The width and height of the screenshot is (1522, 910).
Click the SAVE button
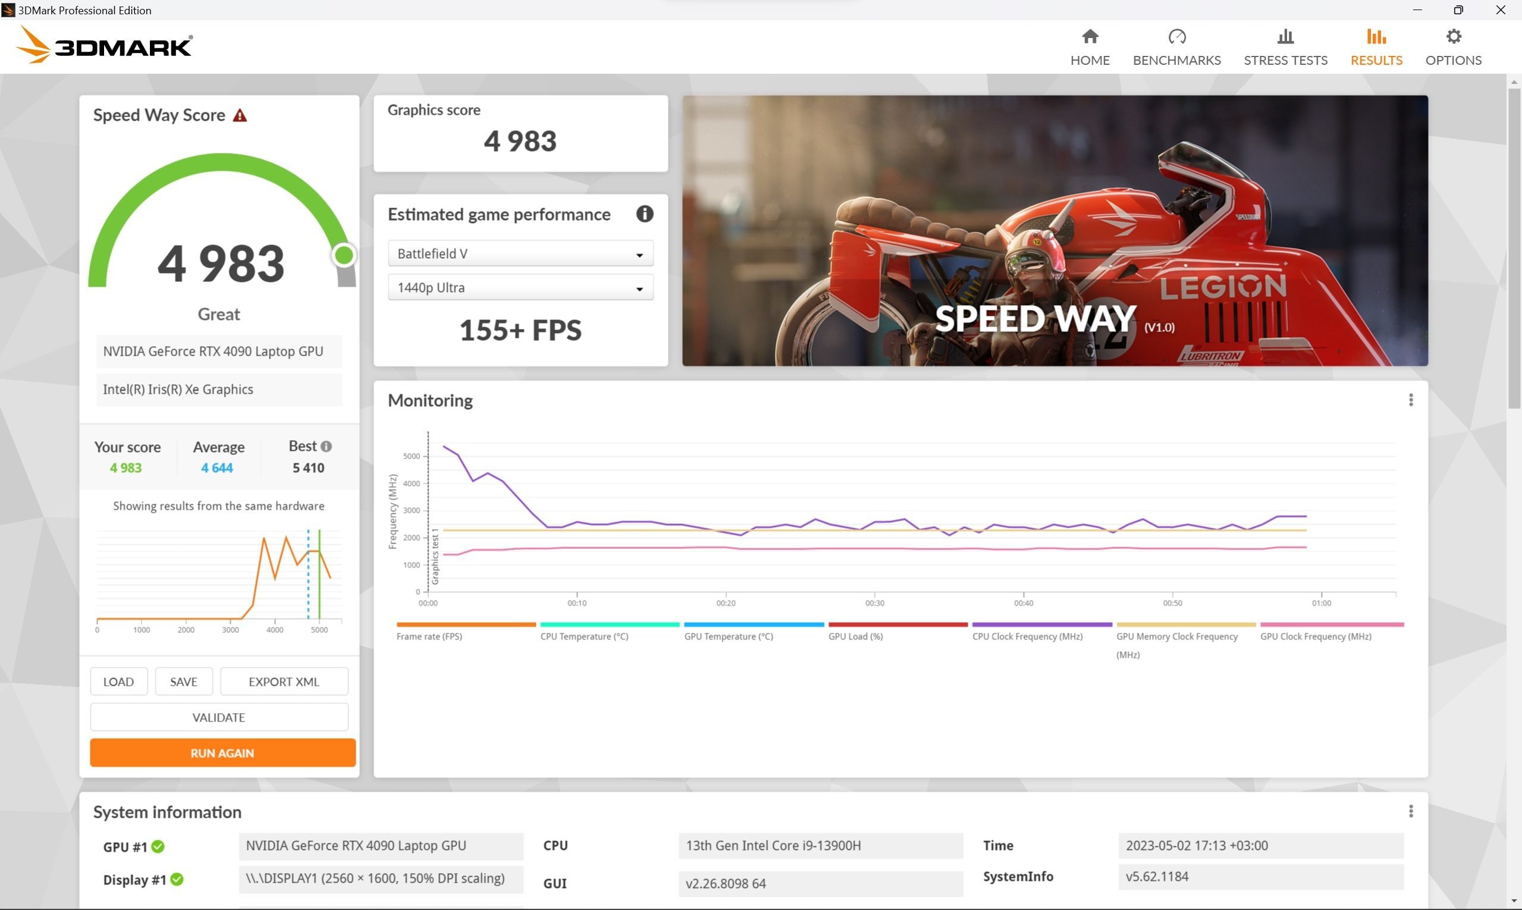184,681
